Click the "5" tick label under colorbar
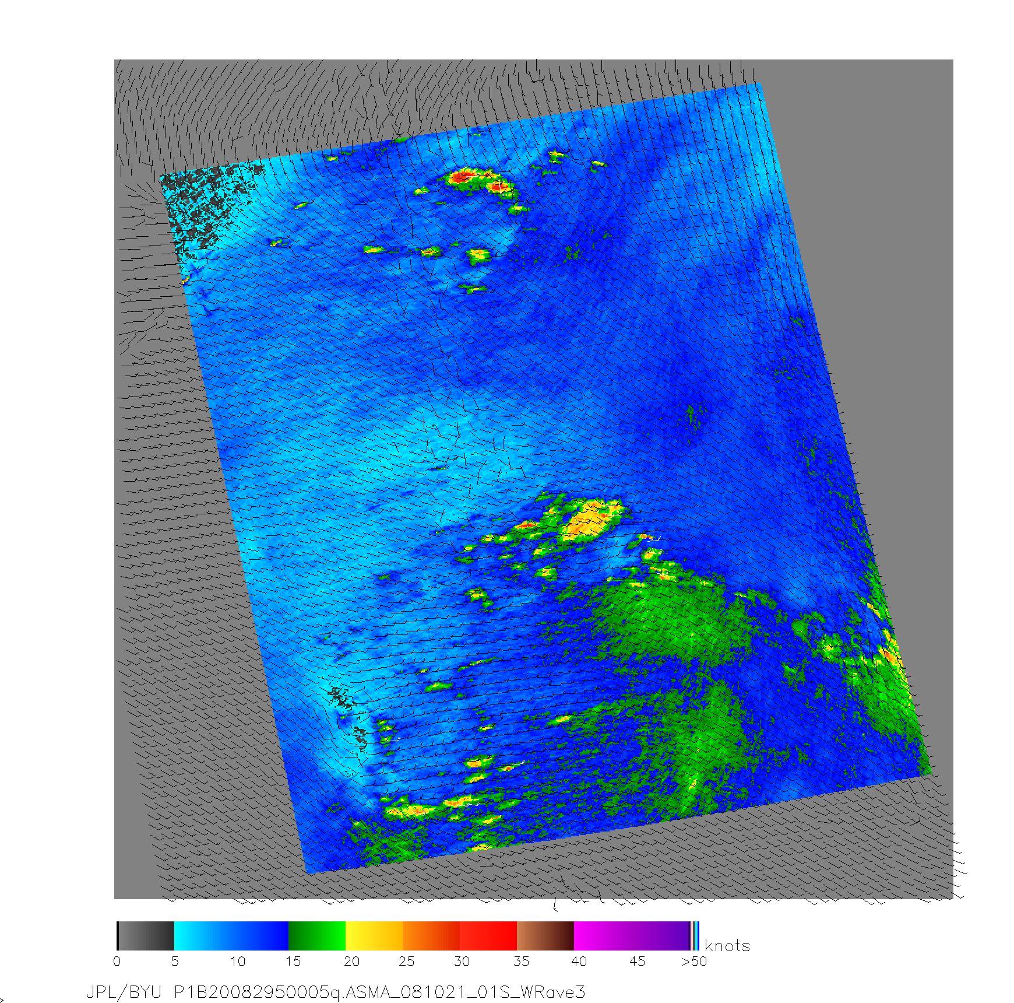Viewport: 1014px width, 1003px height. 175,961
